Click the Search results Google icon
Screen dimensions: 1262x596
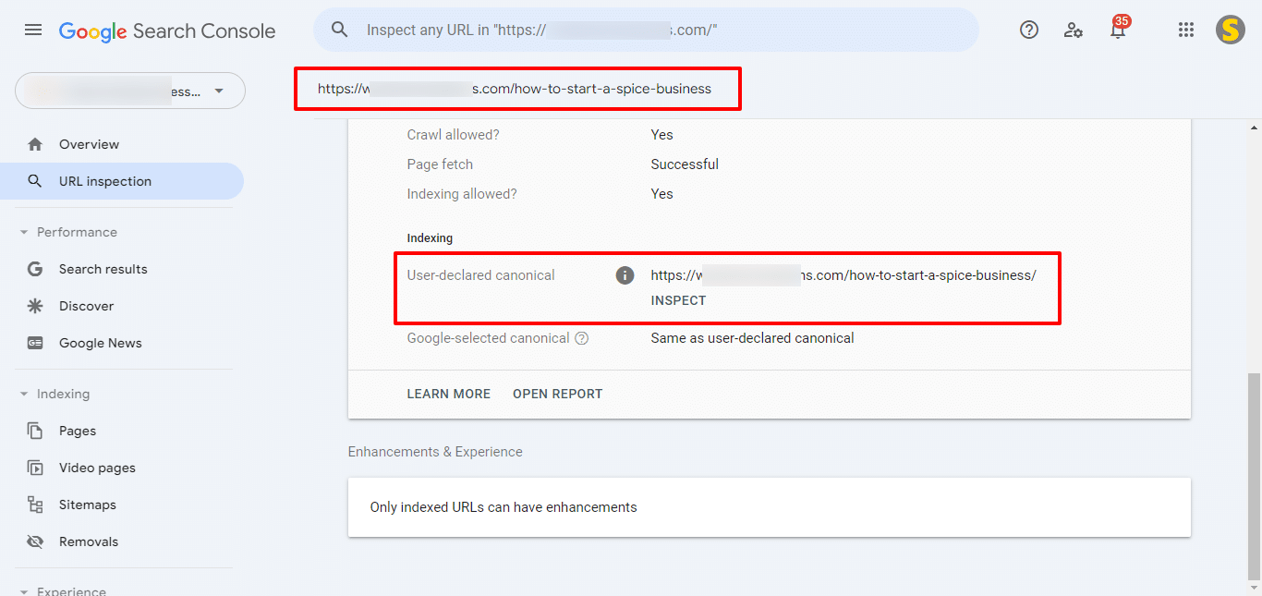click(x=35, y=269)
